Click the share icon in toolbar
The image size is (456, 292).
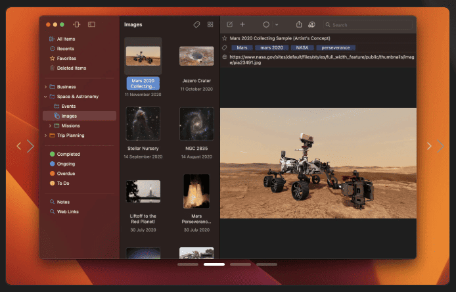pos(299,24)
